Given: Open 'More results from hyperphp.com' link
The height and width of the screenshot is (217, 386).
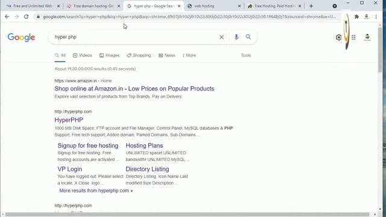Looking at the screenshot, I should (x=96, y=190).
